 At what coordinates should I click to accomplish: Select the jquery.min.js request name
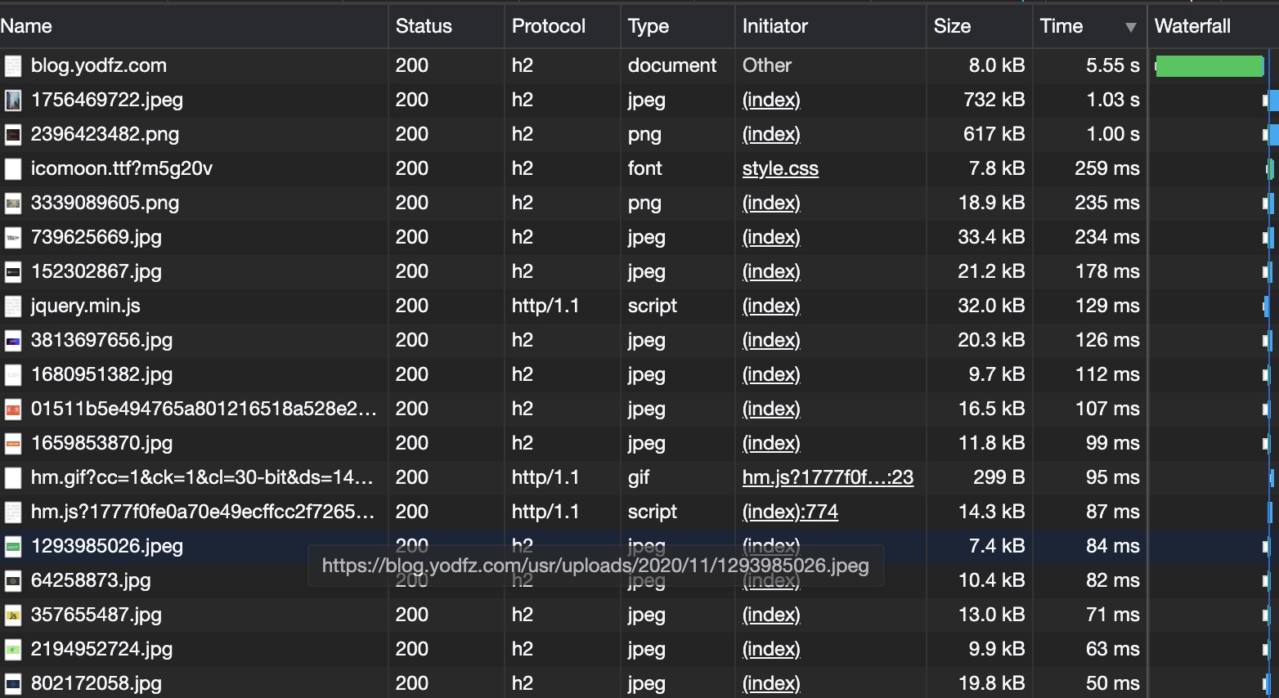click(x=86, y=306)
